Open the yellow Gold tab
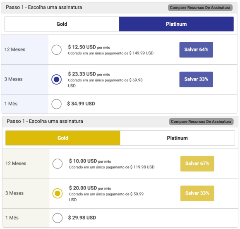 click(x=63, y=138)
